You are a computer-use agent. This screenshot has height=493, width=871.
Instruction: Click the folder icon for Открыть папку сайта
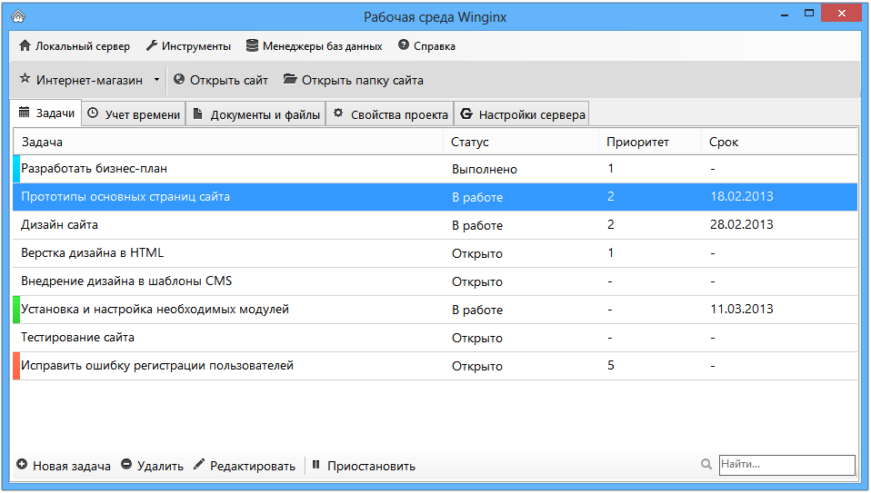coord(289,79)
